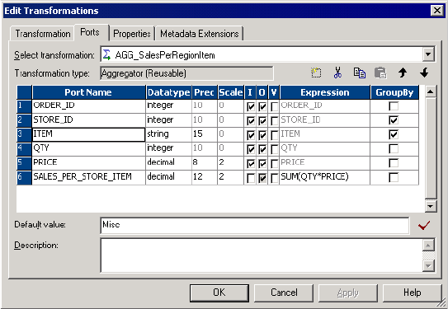Toggle GroupBy checkbox for ORDER_ID
Image resolution: width=448 pixels, height=309 pixels.
click(394, 106)
